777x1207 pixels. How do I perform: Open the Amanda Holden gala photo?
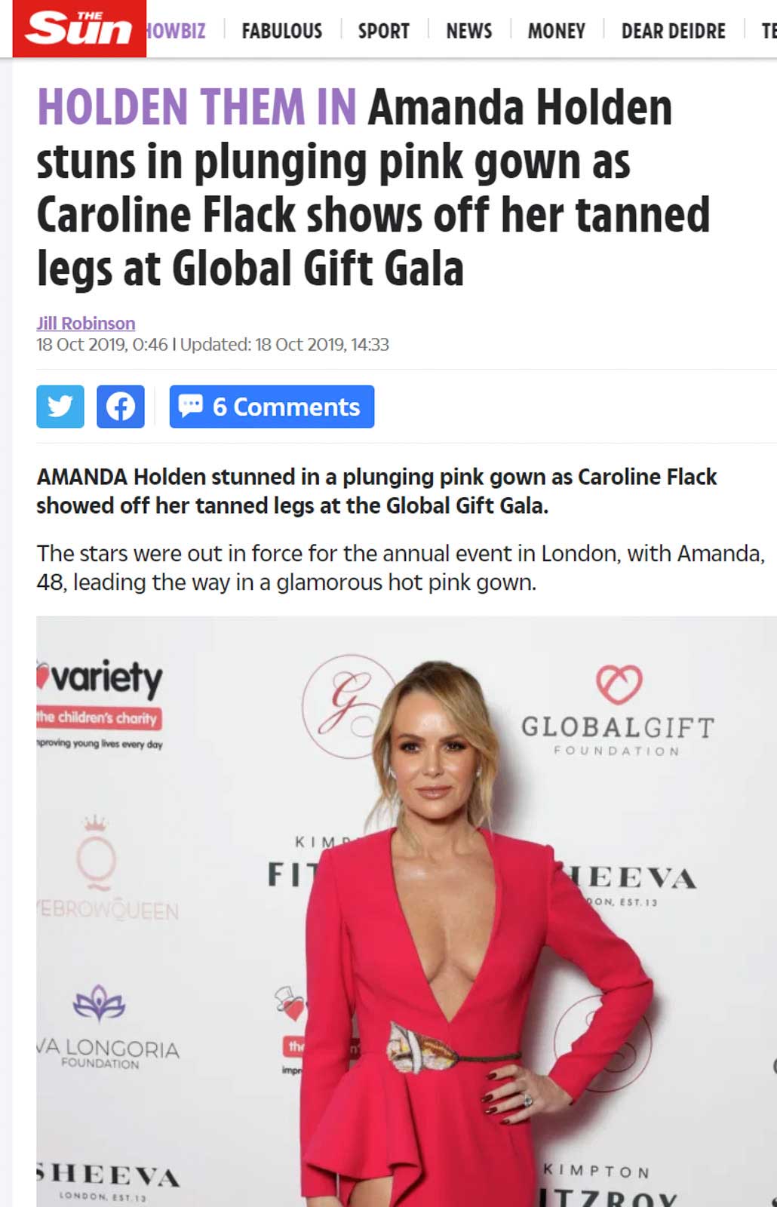pos(407,911)
